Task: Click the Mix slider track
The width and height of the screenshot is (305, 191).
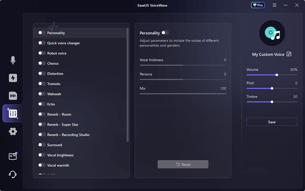Action: 183,94
